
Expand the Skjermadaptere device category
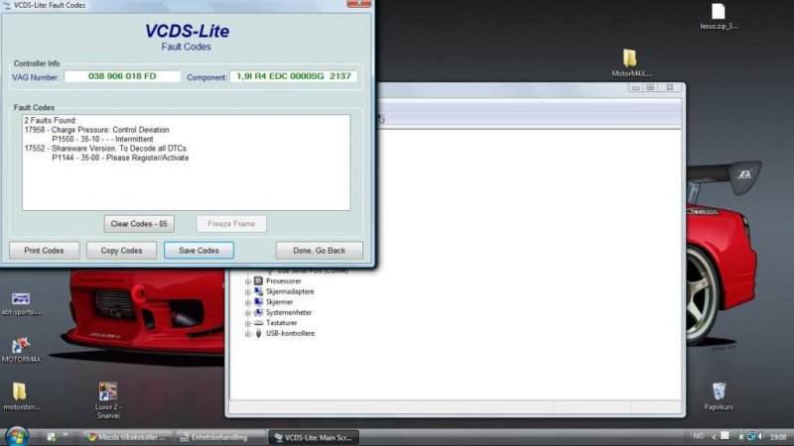[x=248, y=291]
